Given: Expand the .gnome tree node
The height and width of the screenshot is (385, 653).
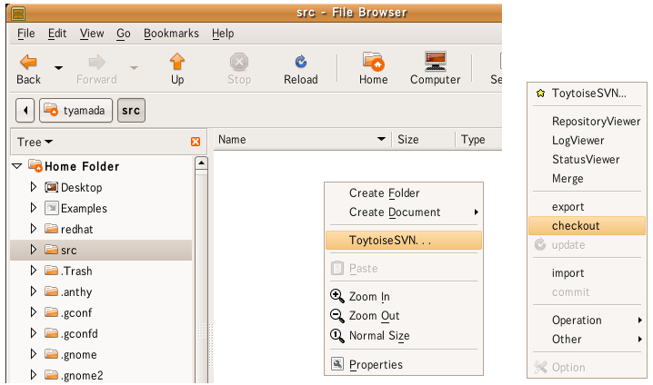Looking at the screenshot, I should [34, 354].
